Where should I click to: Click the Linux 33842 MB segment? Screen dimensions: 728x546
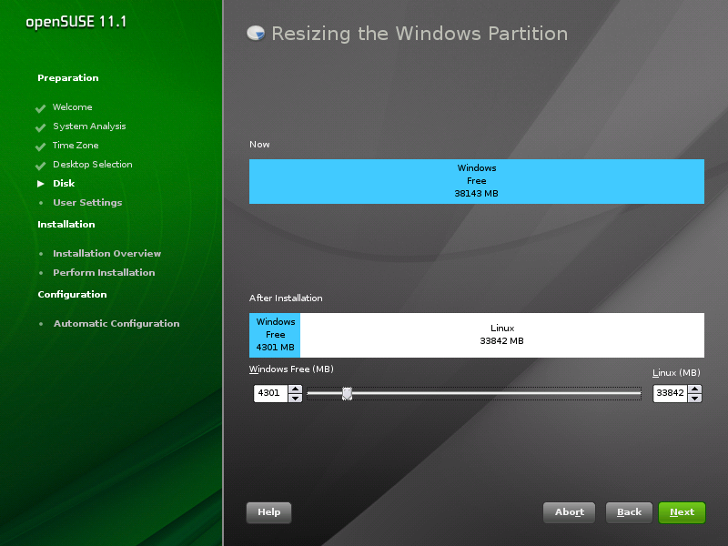[502, 335]
